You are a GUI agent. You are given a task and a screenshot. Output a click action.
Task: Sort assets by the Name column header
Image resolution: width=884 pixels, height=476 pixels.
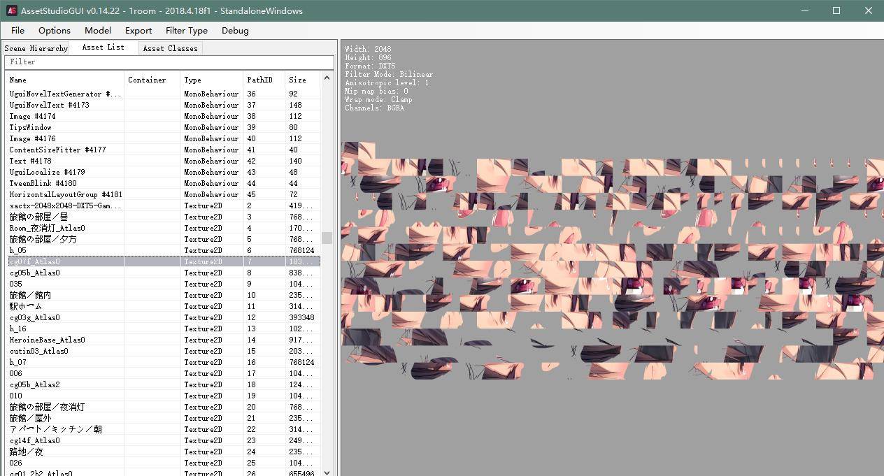65,80
